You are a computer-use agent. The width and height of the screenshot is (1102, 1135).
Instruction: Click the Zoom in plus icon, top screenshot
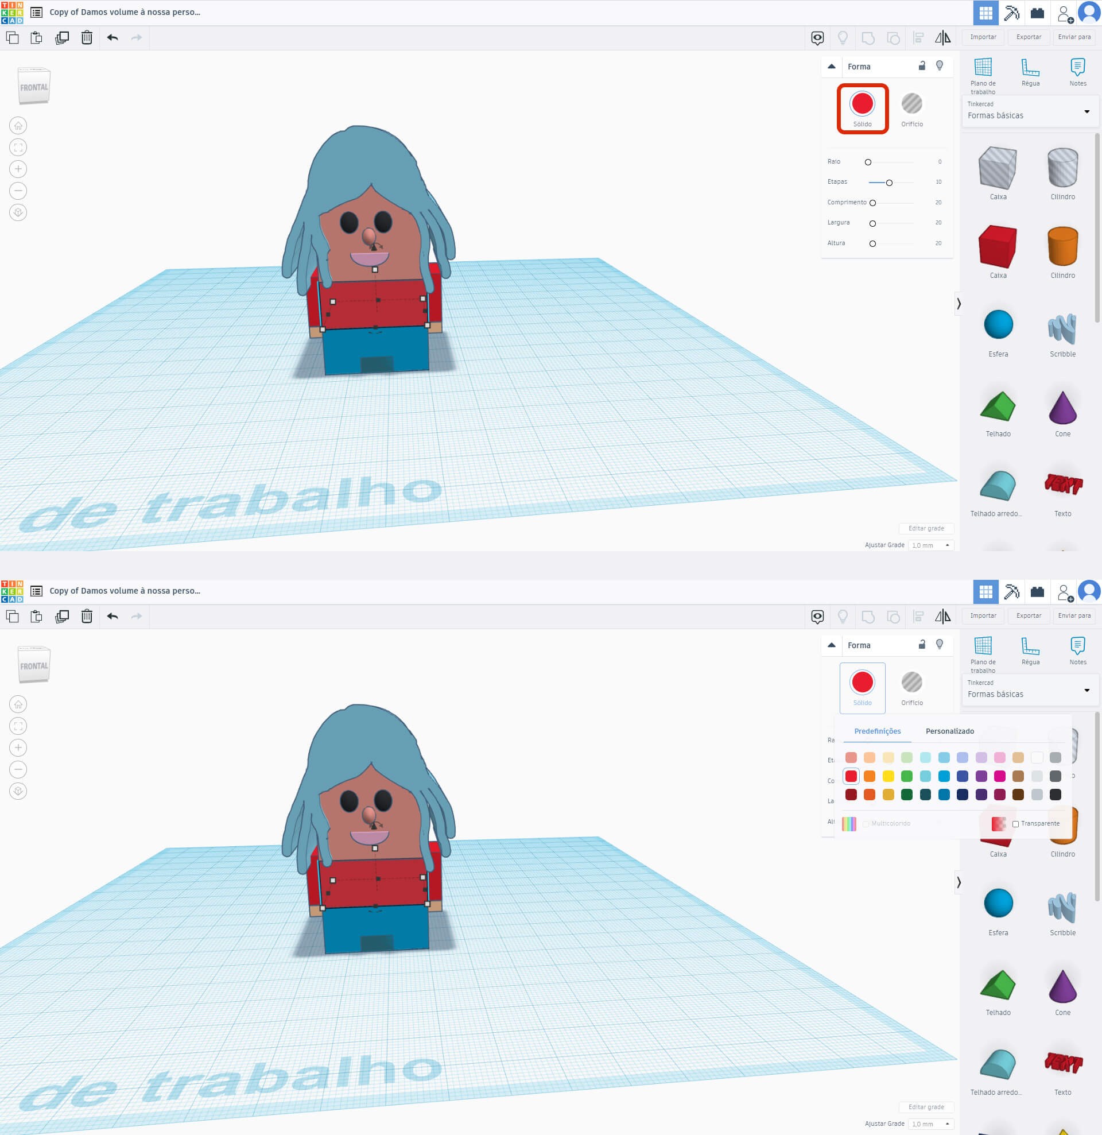[18, 169]
